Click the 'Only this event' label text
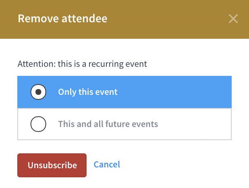249x188 pixels. click(x=88, y=92)
